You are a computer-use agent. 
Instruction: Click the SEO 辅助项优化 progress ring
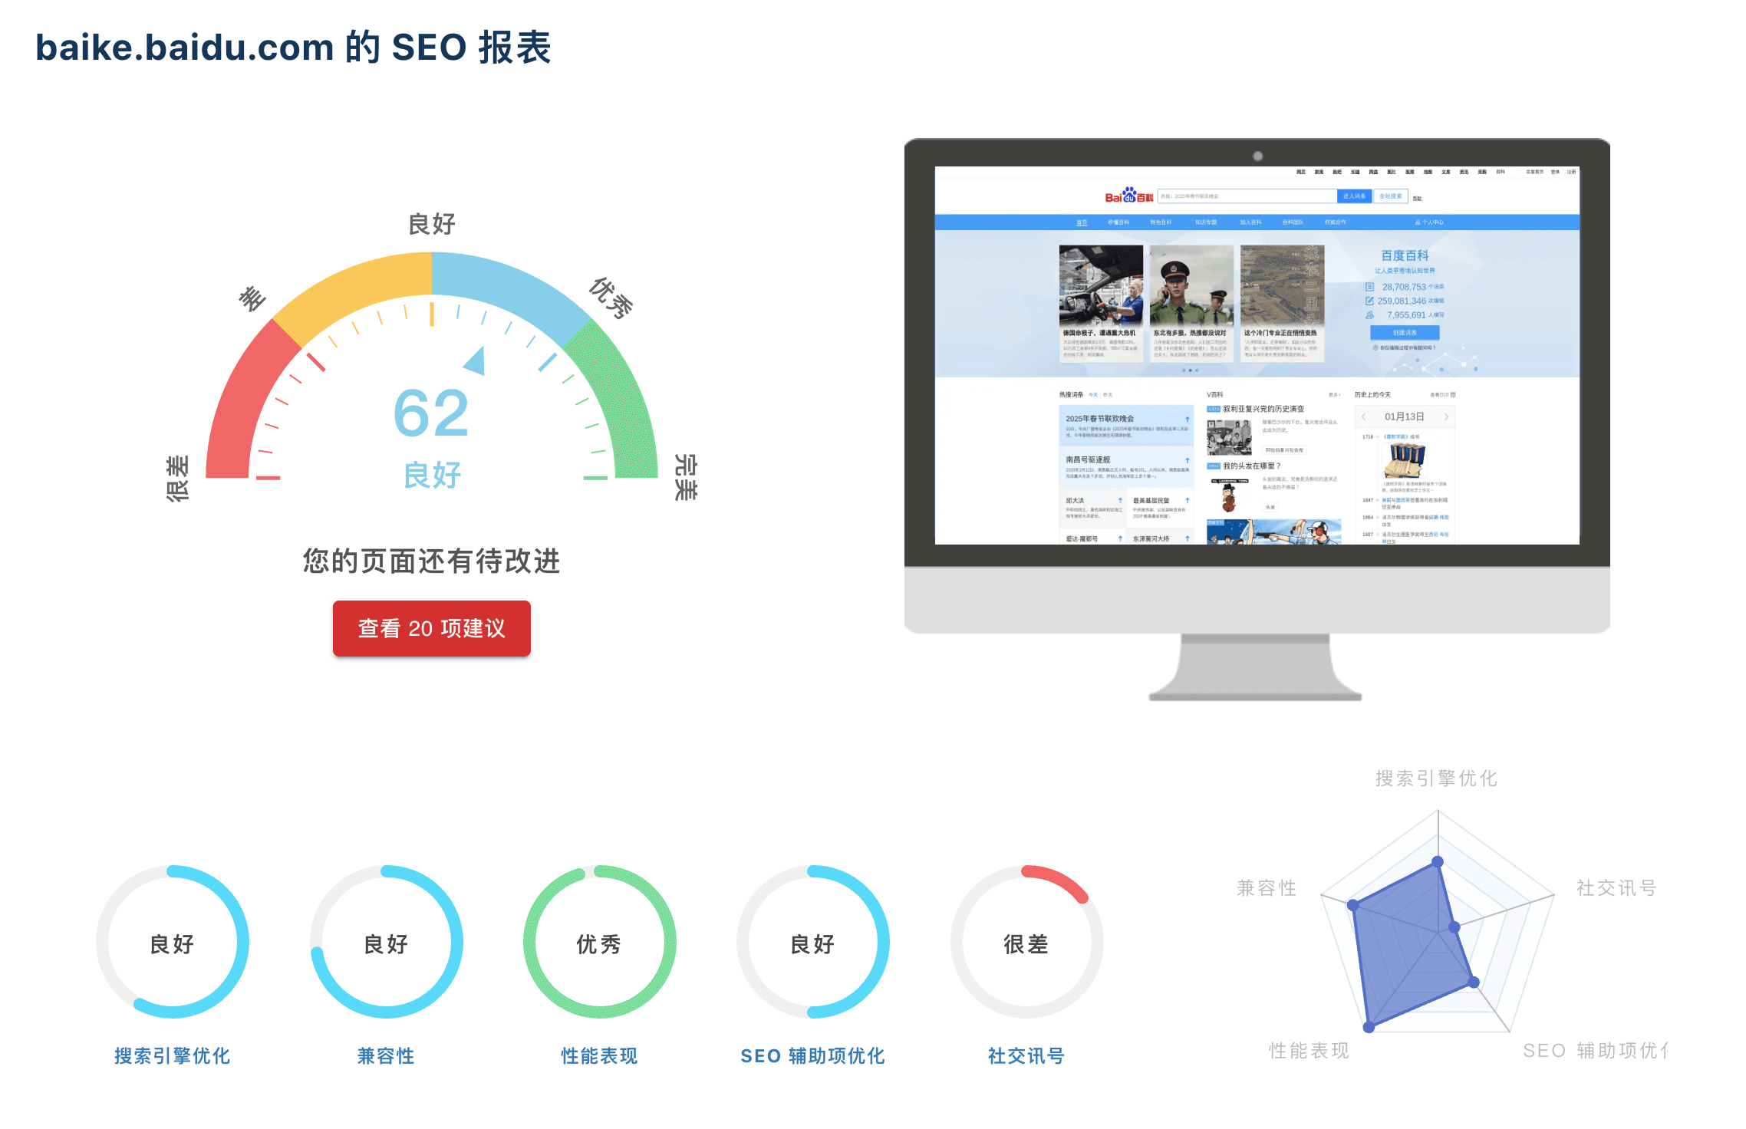point(812,942)
